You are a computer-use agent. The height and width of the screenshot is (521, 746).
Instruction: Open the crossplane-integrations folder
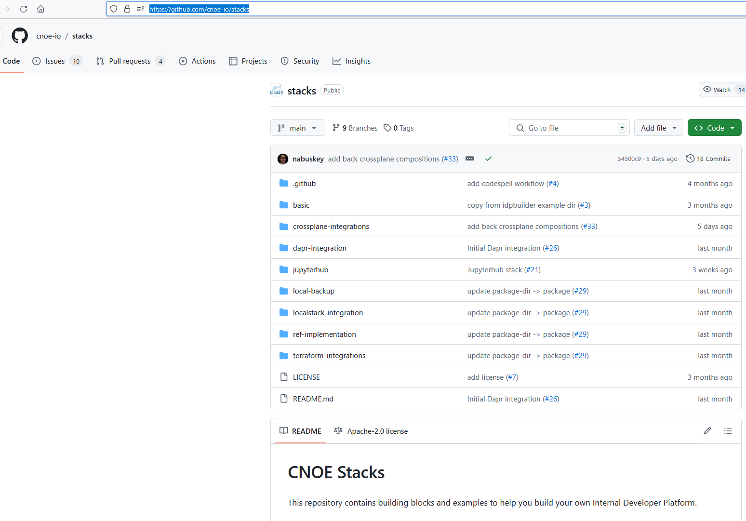tap(331, 227)
